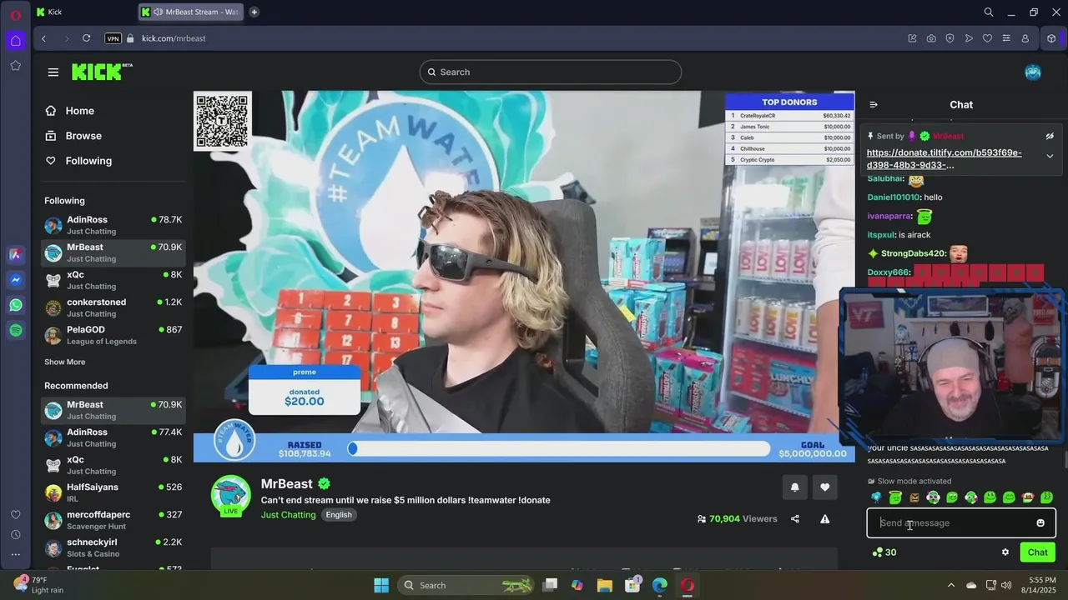Share the stream
1068x600 pixels.
point(795,518)
